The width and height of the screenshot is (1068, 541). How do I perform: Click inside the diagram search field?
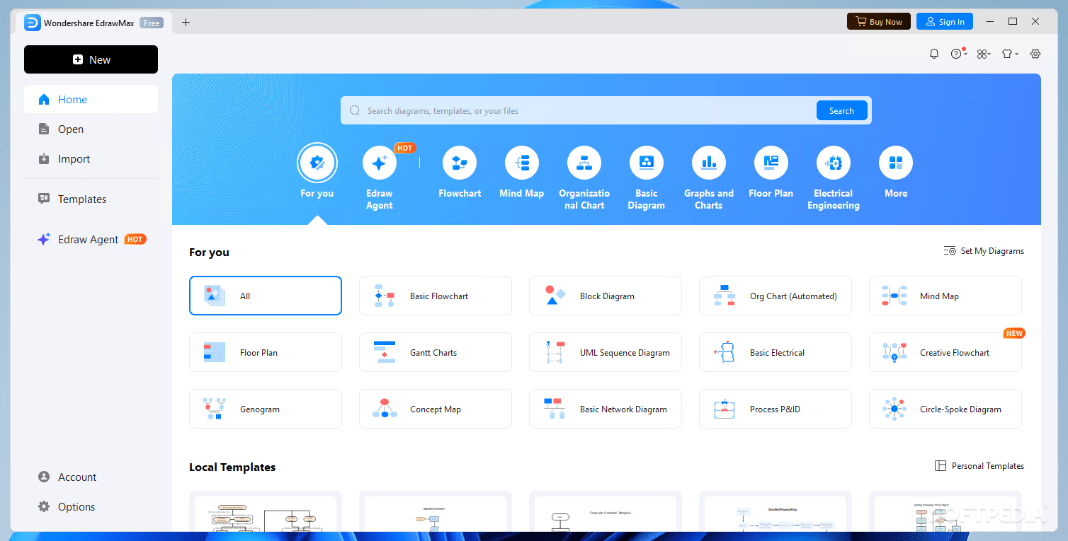(567, 110)
